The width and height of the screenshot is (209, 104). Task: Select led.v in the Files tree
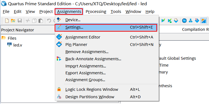[17, 45]
